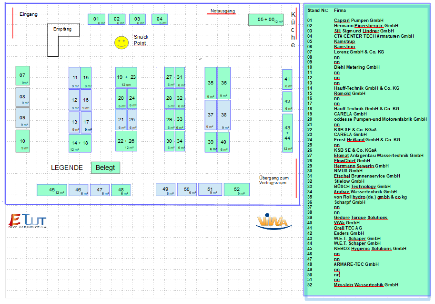This screenshot has height=304, width=435.
Task: Select combined booth 14 + 18
Action: click(80, 143)
